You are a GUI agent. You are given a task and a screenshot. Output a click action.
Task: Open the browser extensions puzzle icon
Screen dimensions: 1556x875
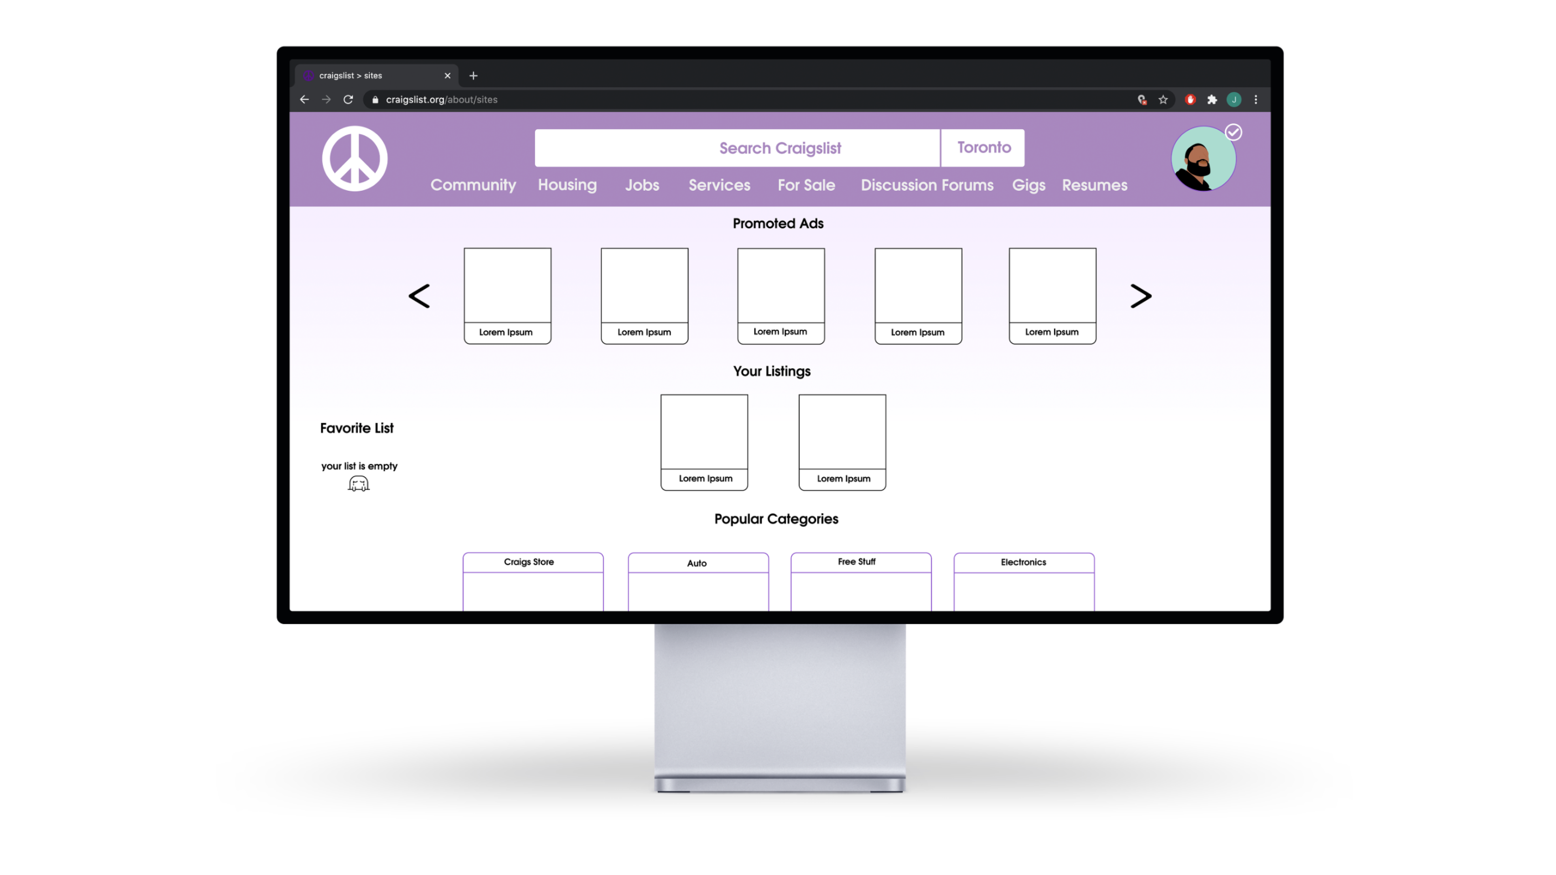(1212, 100)
